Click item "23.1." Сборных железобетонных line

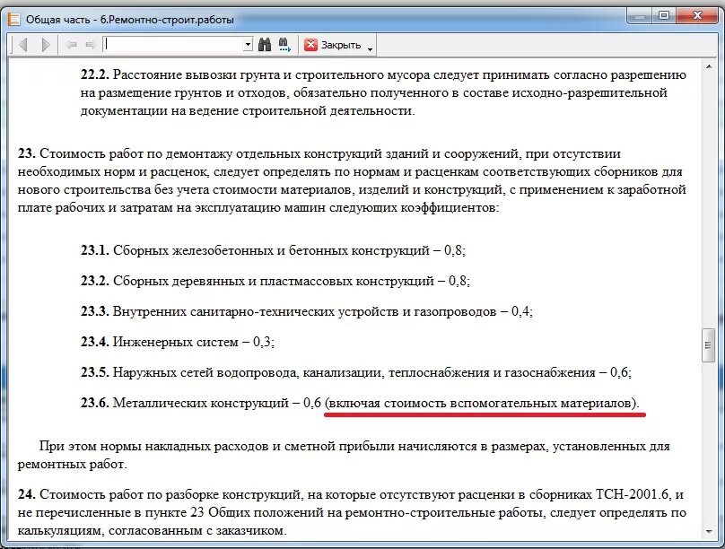(273, 250)
